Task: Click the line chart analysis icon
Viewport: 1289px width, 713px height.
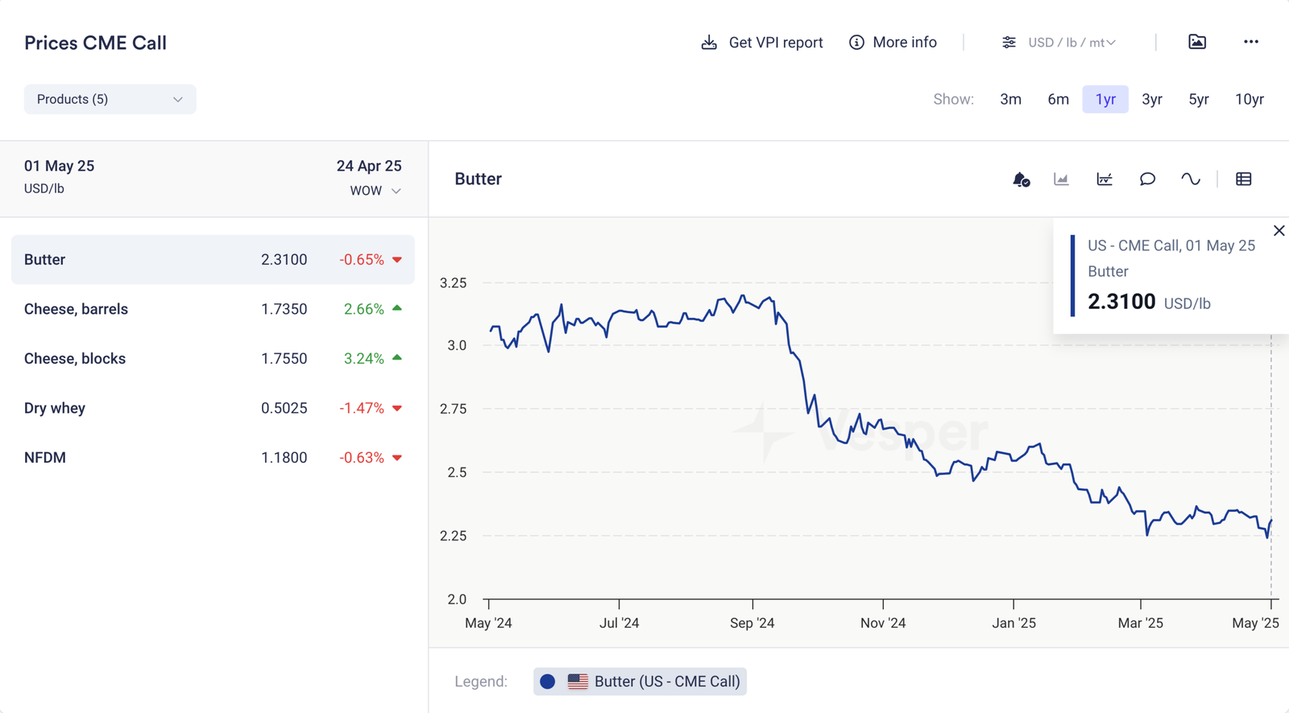Action: tap(1105, 179)
